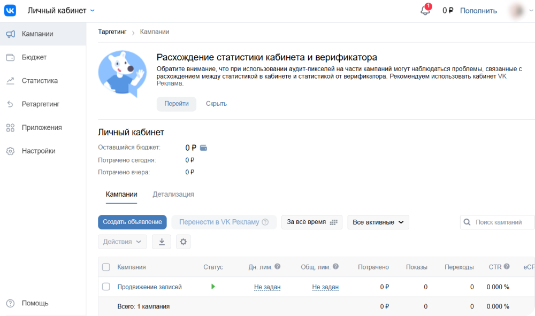
Task: Expand chevron next to profile avatar
Action: pyautogui.click(x=531, y=11)
